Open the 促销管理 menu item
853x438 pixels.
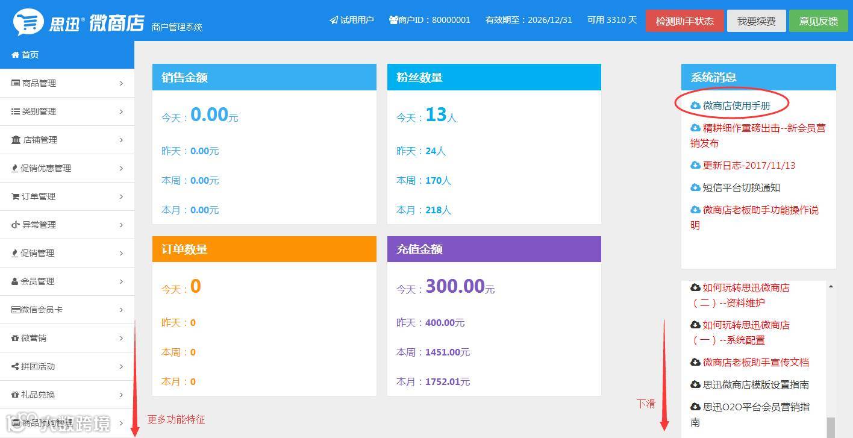click(x=67, y=253)
